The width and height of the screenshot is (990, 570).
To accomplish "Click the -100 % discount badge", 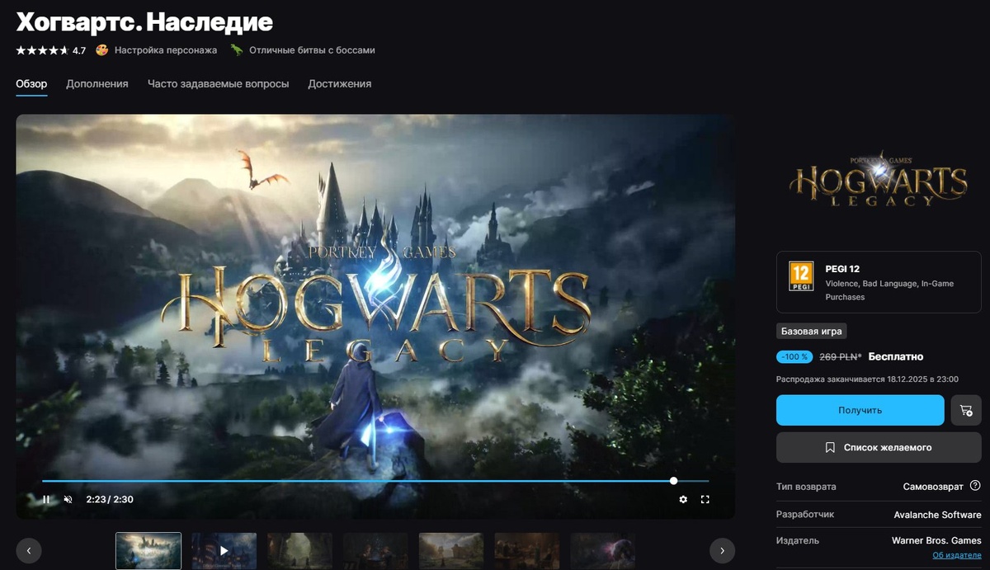I will pyautogui.click(x=794, y=357).
